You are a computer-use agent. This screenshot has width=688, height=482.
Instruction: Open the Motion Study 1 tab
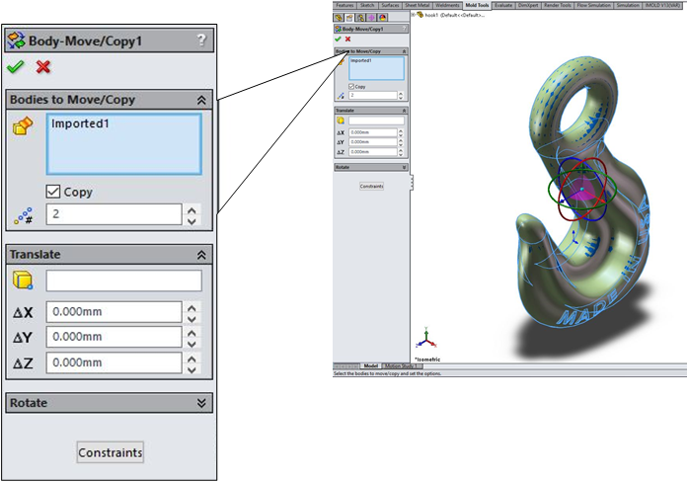coord(403,365)
